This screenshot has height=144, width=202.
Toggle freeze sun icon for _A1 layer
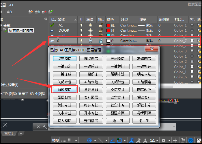(x=90, y=25)
